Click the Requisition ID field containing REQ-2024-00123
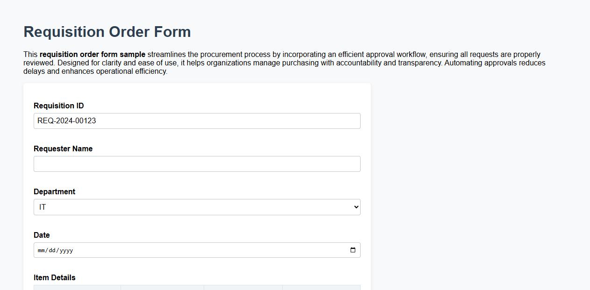Image resolution: width=590 pixels, height=290 pixels. click(196, 120)
